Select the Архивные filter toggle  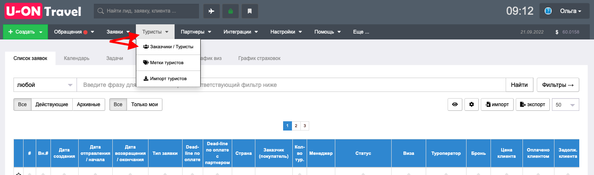[89, 104]
